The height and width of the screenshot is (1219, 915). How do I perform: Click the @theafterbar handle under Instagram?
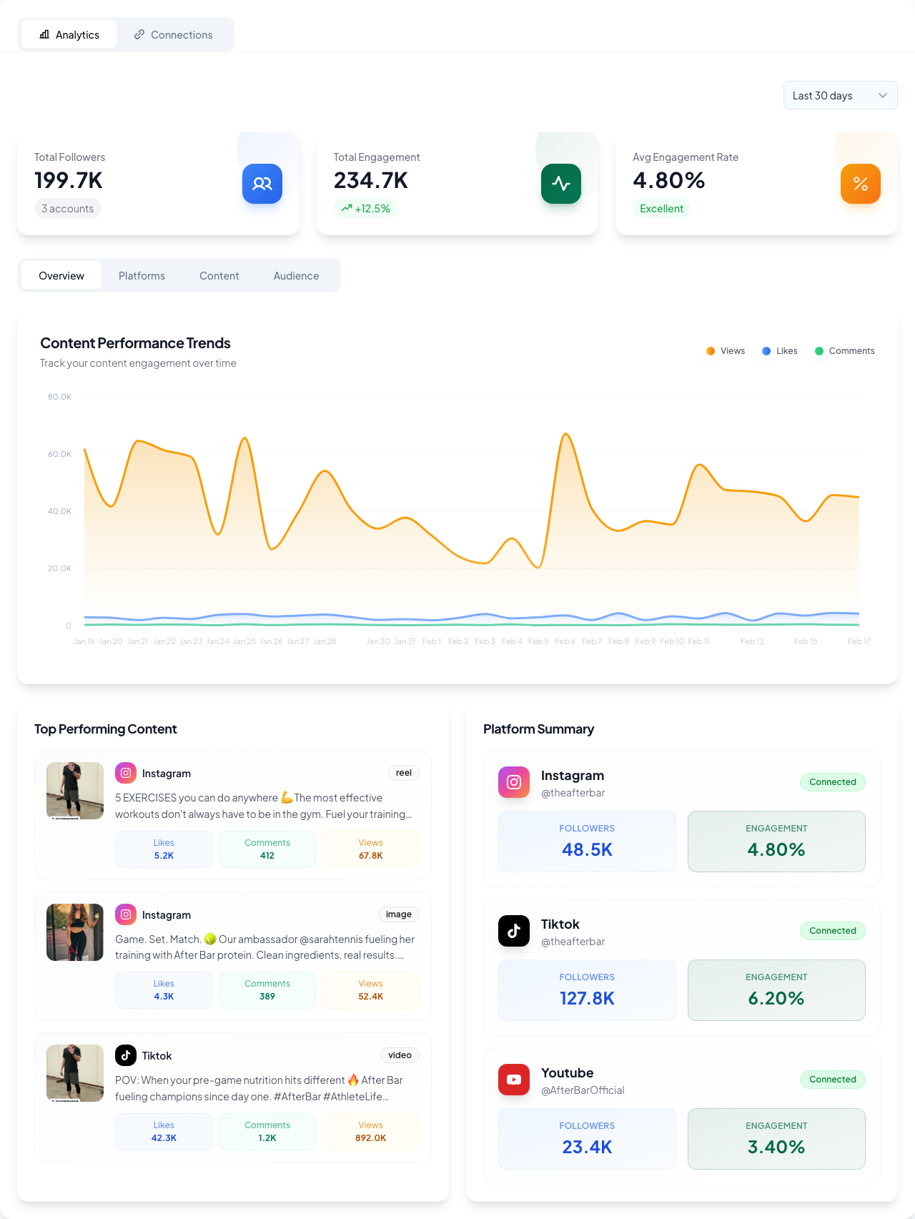[573, 793]
